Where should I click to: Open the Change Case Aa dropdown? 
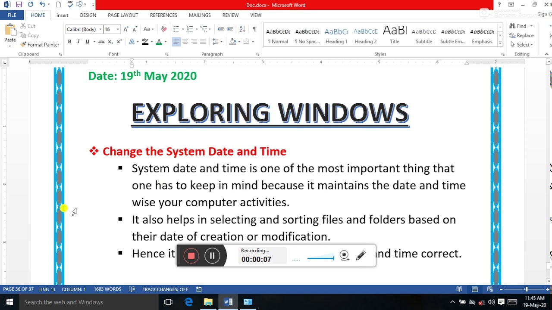tap(149, 29)
